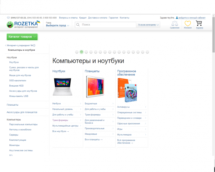Expand the Выберите город city selector
This screenshot has height=172, width=215.
point(57,26)
